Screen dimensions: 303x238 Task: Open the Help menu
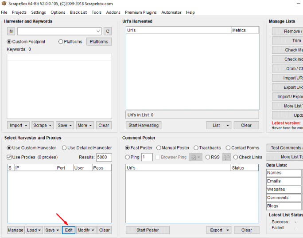point(190,12)
